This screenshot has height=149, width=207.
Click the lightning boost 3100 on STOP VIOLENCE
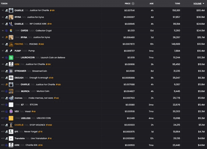tap(49, 125)
